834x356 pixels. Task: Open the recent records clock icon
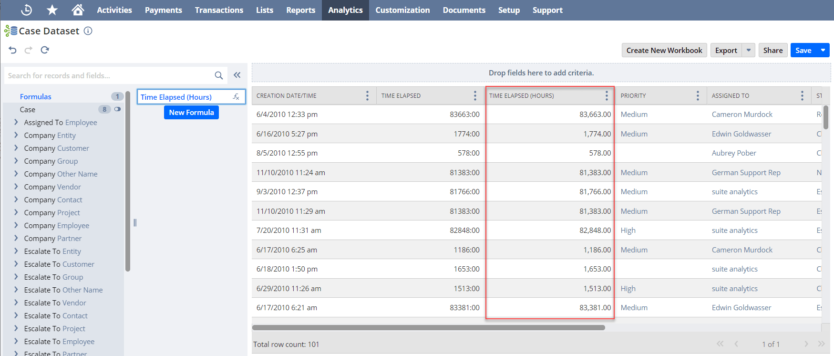[x=27, y=10]
